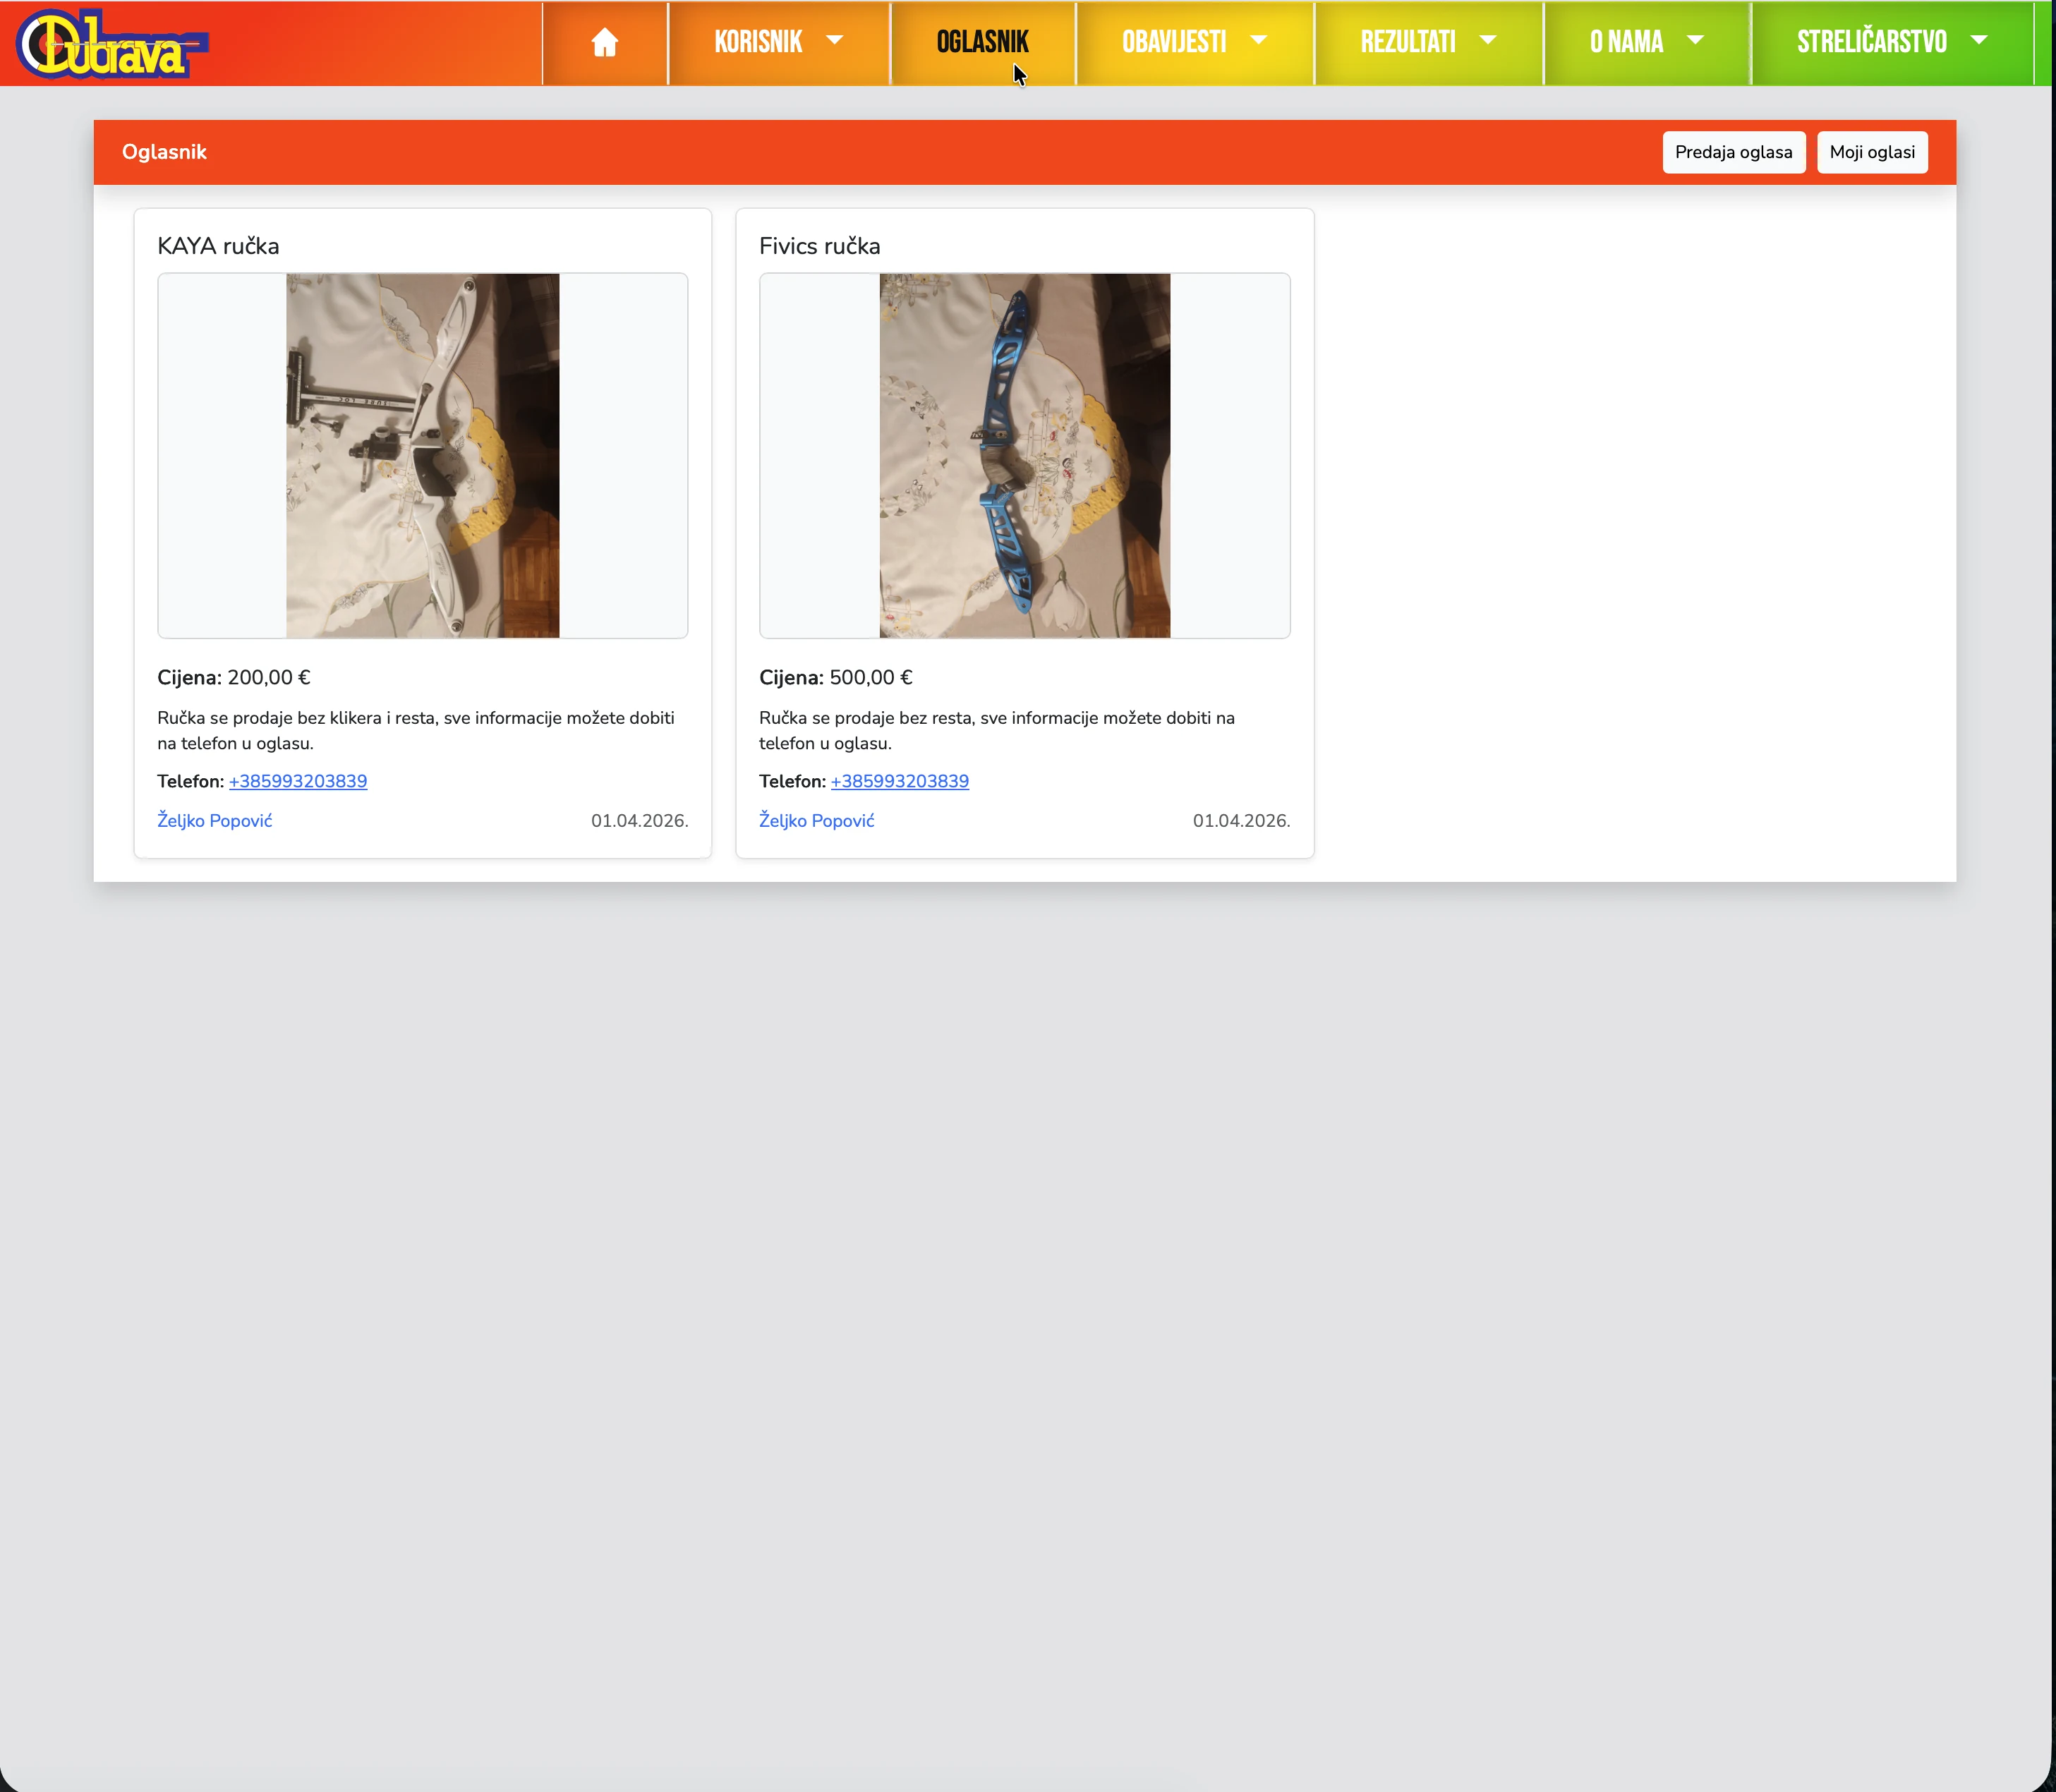Open the Oglasnik menu item

pyautogui.click(x=982, y=42)
